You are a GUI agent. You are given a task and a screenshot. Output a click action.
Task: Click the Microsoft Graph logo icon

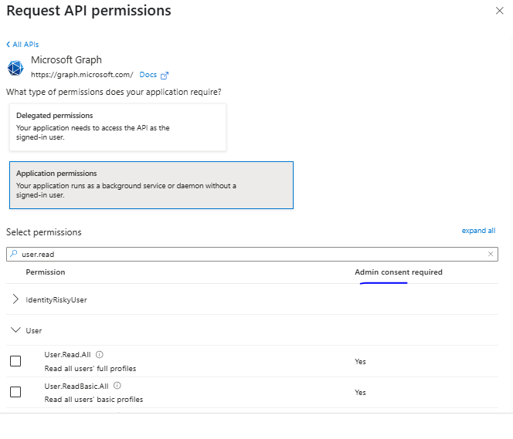tap(15, 68)
